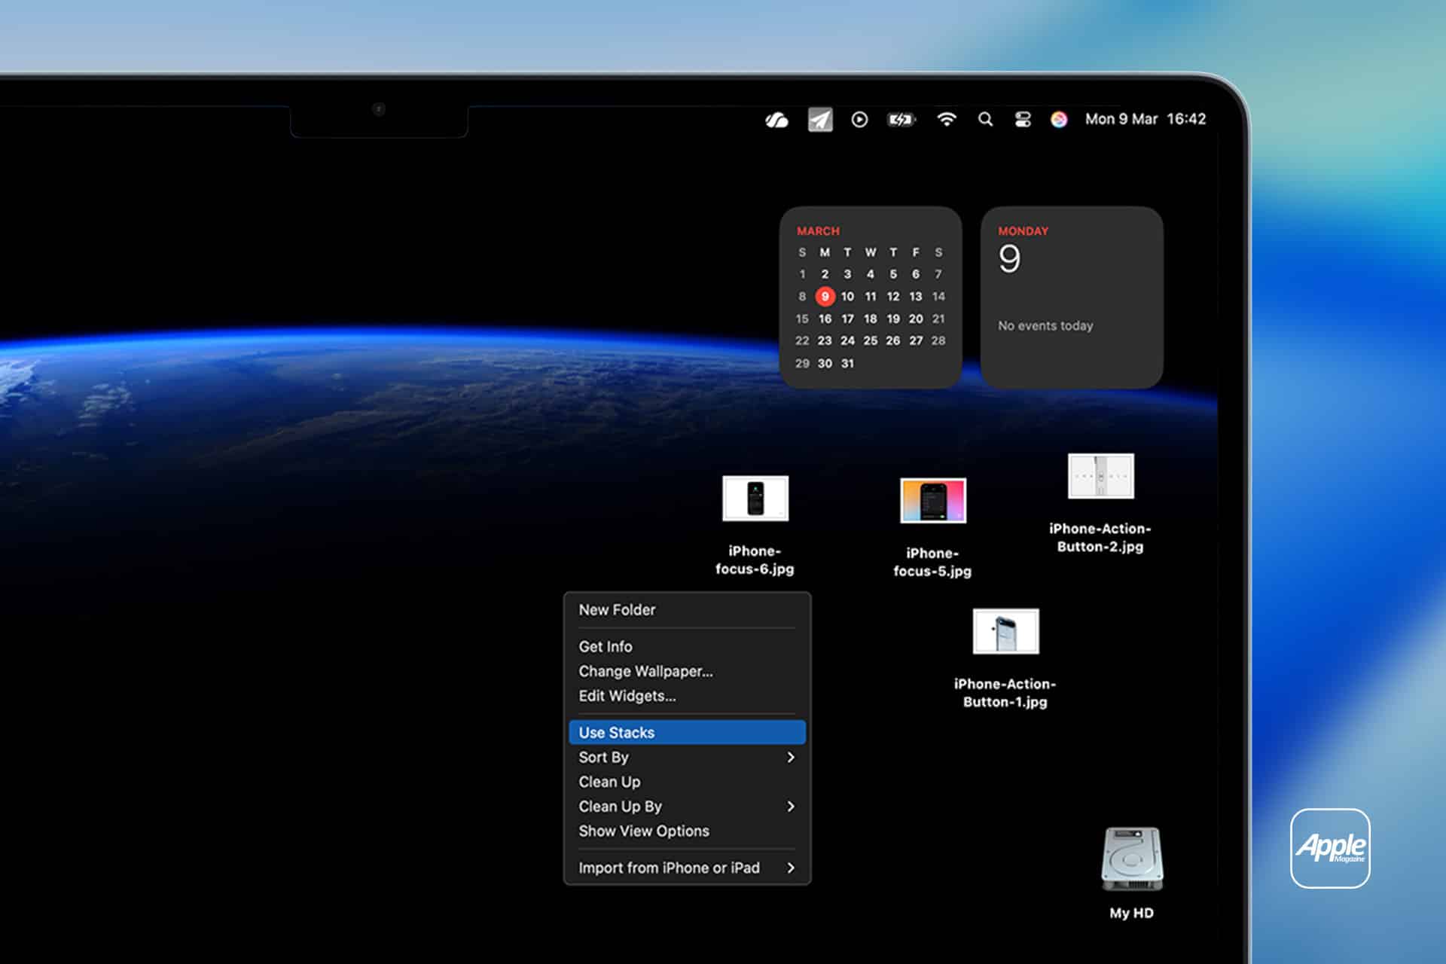The width and height of the screenshot is (1446, 964).
Task: Select Change Wallpaper… menu entry
Action: (x=688, y=671)
